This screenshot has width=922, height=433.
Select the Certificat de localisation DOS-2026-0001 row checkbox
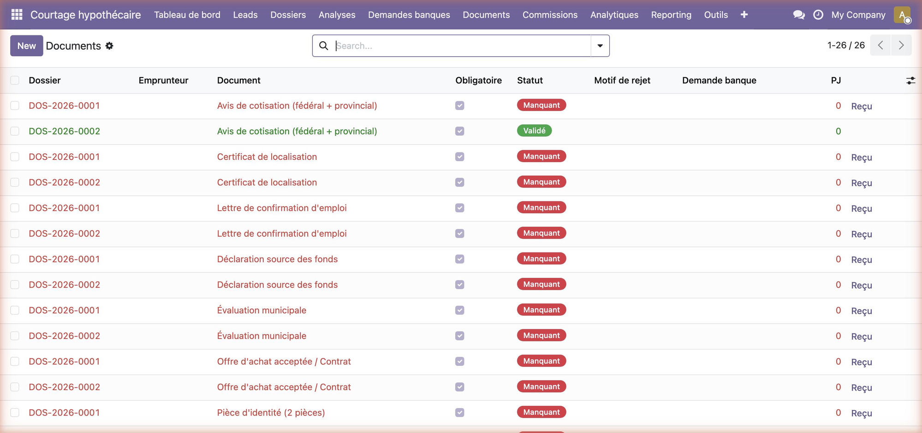pos(15,157)
